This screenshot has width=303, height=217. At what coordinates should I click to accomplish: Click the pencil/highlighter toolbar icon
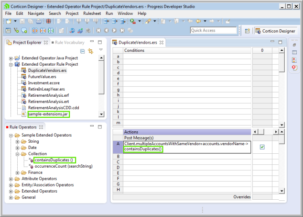148,21
